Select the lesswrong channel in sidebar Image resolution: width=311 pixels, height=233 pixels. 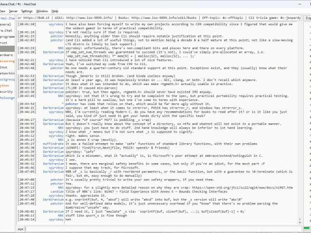click(7, 62)
